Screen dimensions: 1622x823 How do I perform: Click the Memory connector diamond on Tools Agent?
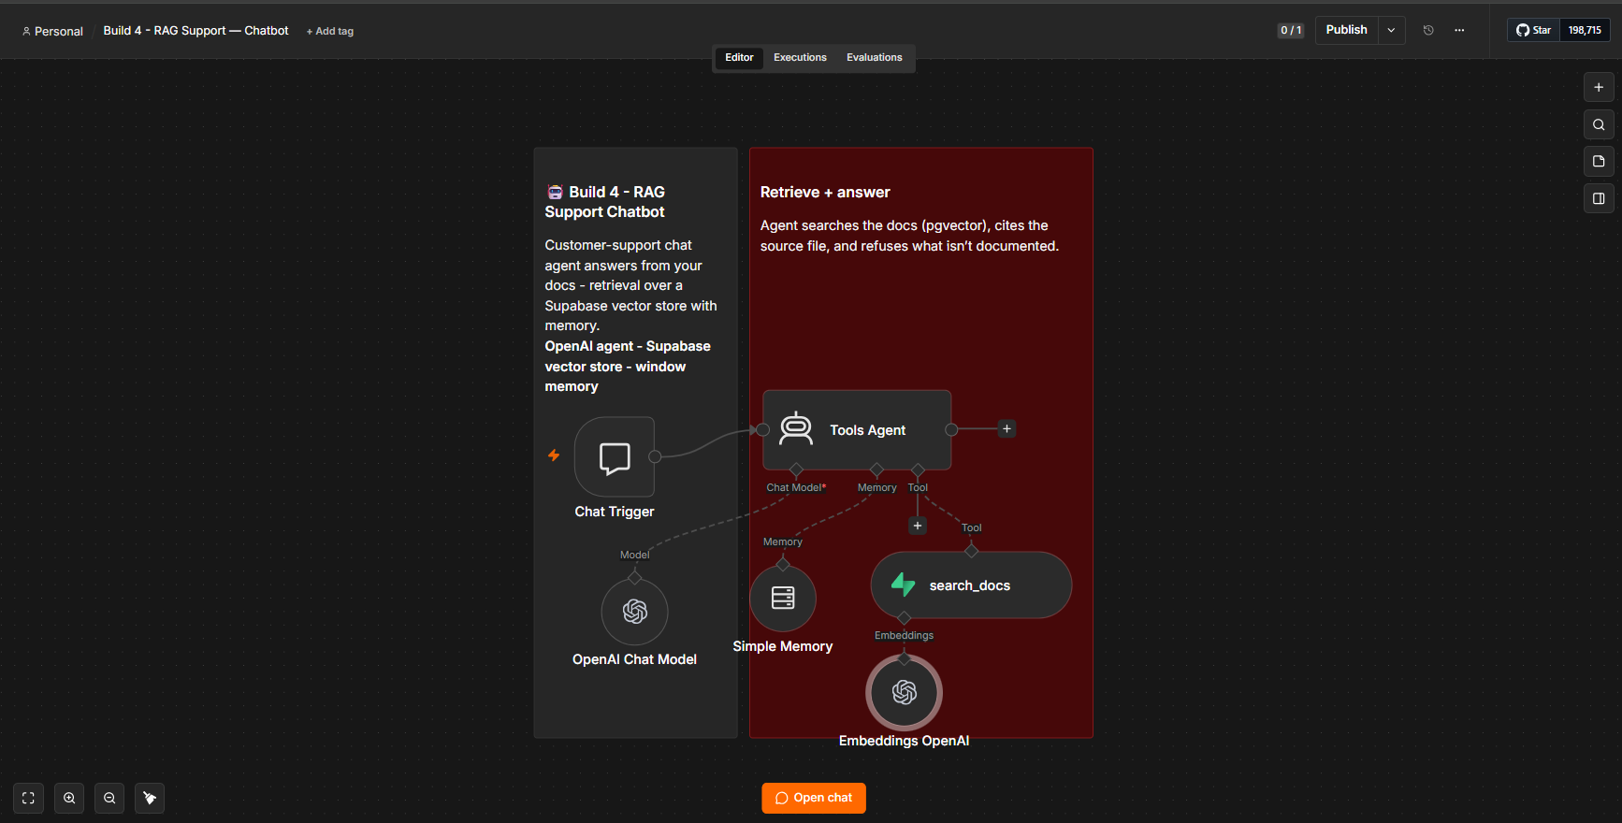click(x=876, y=469)
